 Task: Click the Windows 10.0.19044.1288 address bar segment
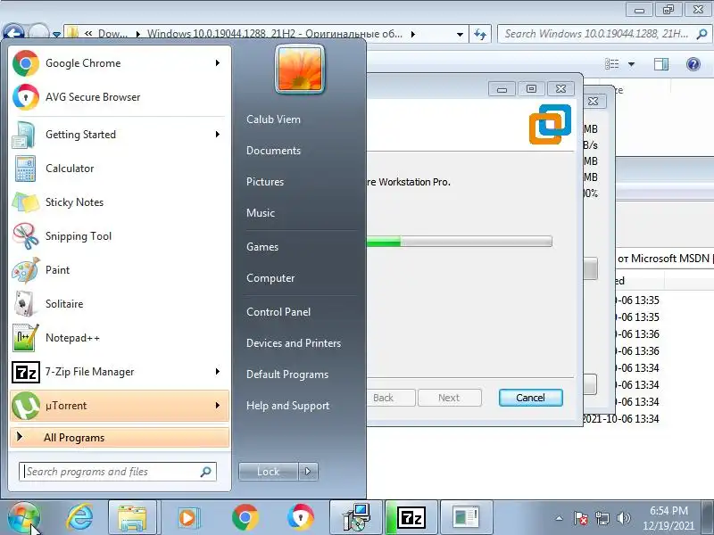(x=275, y=34)
